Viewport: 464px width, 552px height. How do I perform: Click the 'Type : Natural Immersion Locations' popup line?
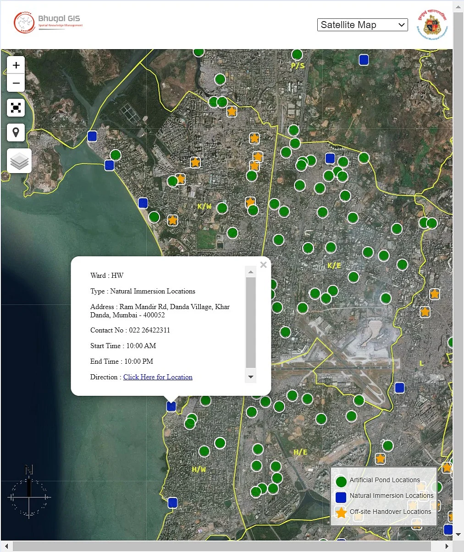pos(143,291)
